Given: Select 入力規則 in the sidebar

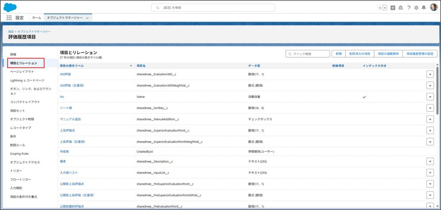Looking at the screenshot, I should pyautogui.click(x=16, y=188).
